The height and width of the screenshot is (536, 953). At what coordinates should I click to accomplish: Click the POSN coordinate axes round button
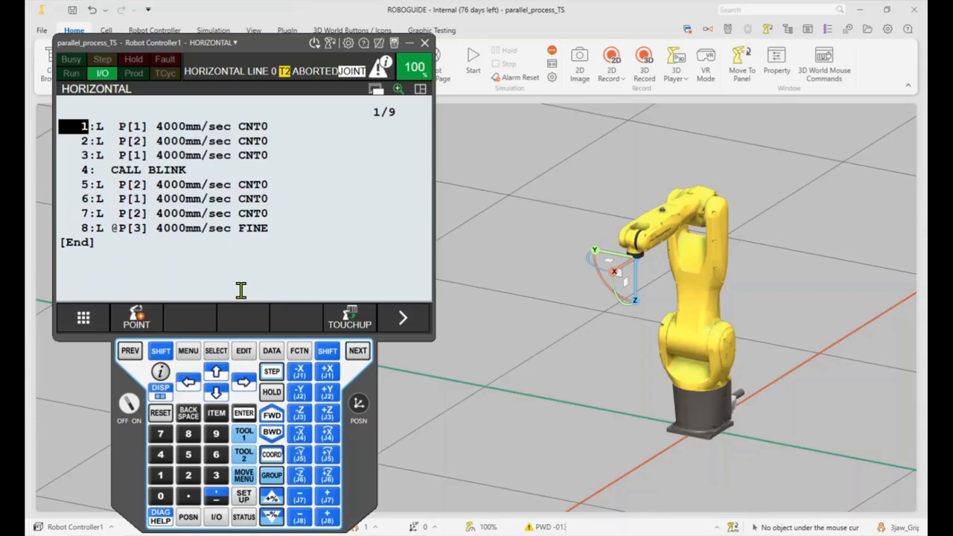point(358,403)
